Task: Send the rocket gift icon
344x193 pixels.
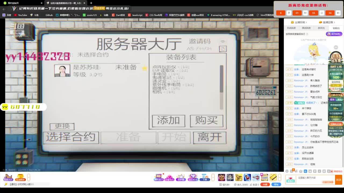Action: click(x=247, y=177)
